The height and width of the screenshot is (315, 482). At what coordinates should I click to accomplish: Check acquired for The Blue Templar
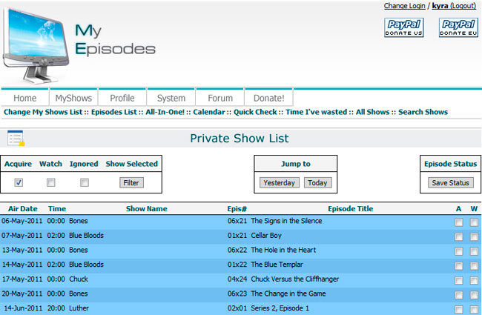pos(458,266)
